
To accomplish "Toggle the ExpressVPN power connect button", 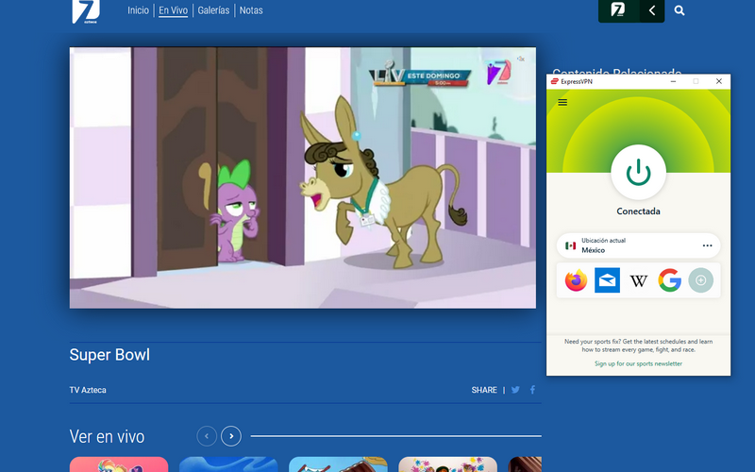I will (639, 173).
